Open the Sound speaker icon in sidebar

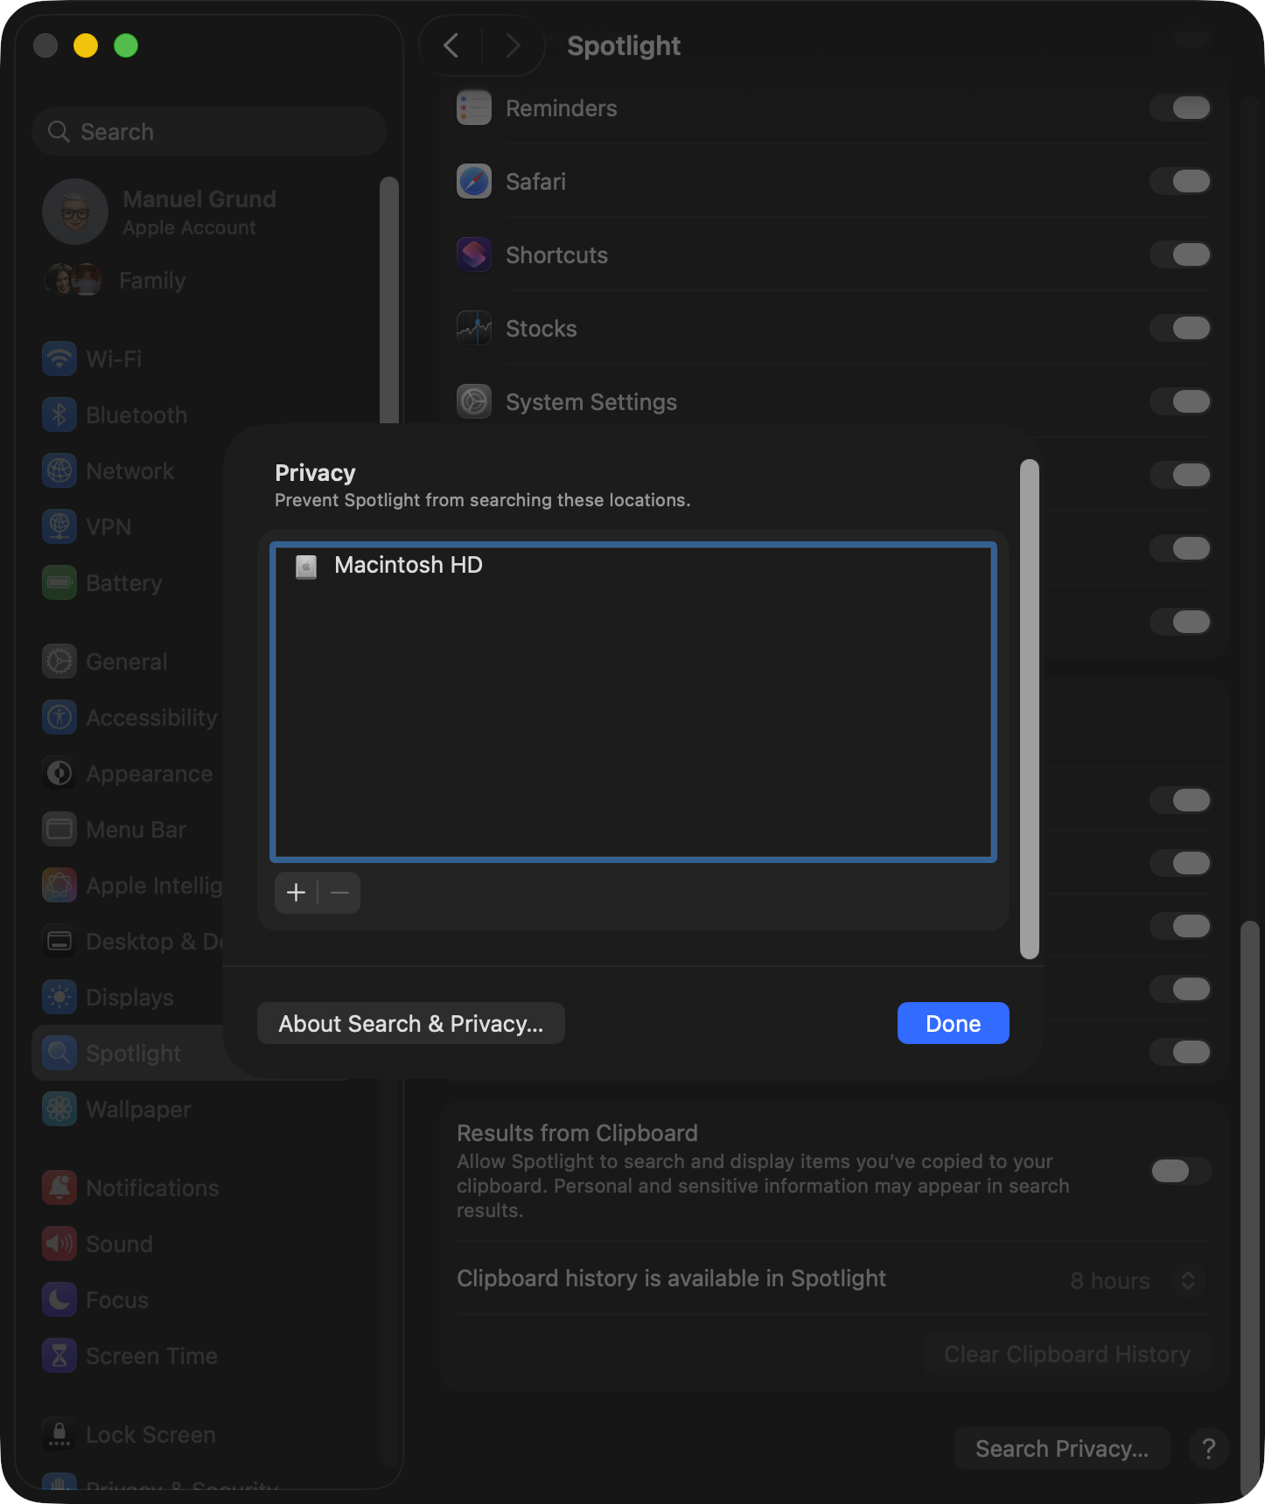pos(59,1243)
